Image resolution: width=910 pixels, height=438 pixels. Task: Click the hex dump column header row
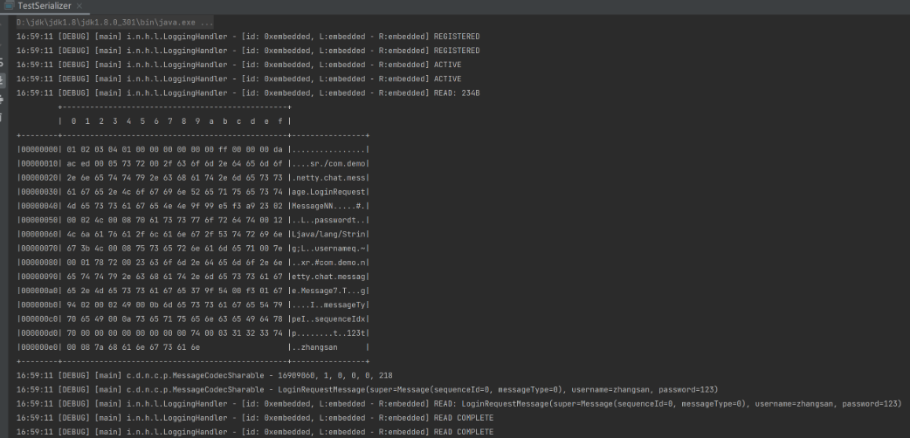point(175,121)
